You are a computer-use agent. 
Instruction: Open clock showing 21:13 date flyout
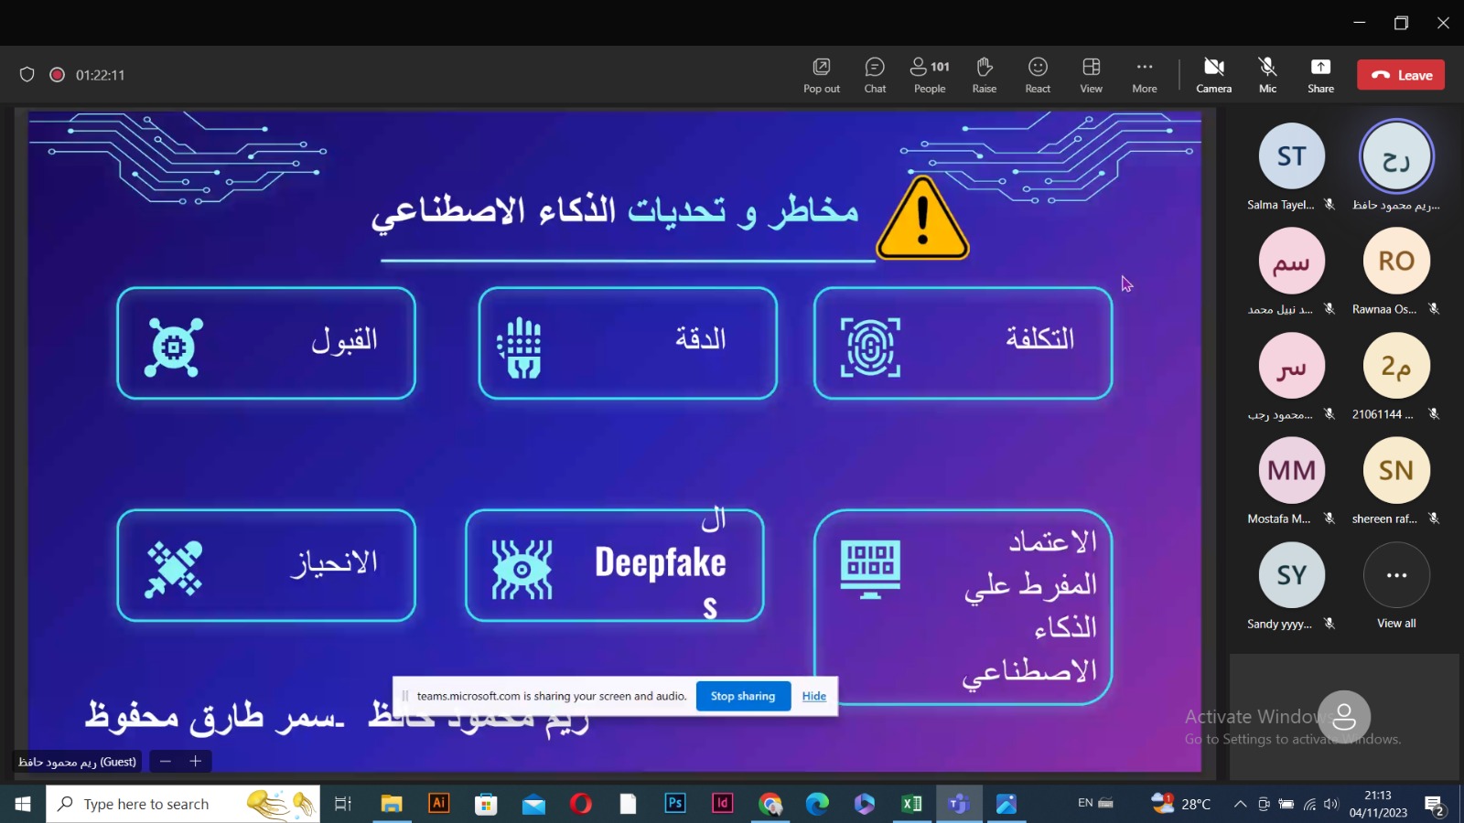[1378, 804]
